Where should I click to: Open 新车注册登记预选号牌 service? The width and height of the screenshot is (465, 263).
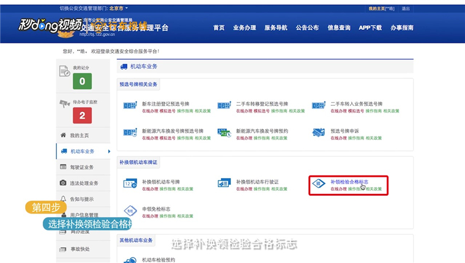[165, 104]
